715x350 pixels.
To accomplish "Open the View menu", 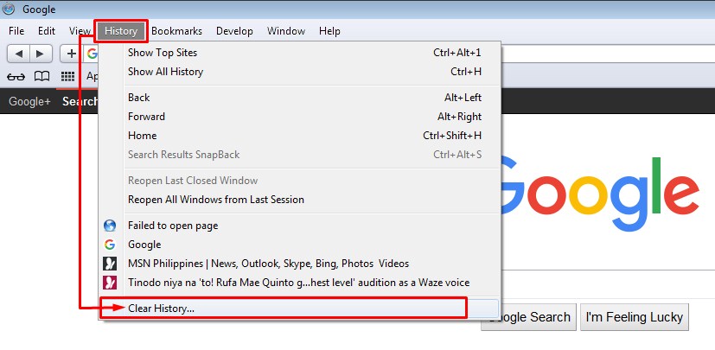I will click(80, 31).
